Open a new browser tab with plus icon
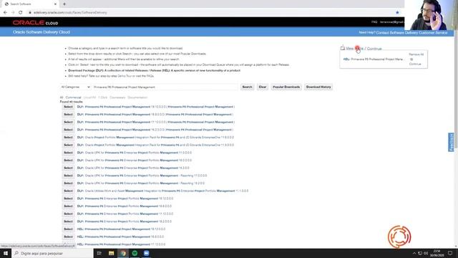Image resolution: width=458 pixels, height=258 pixels. (64, 4)
